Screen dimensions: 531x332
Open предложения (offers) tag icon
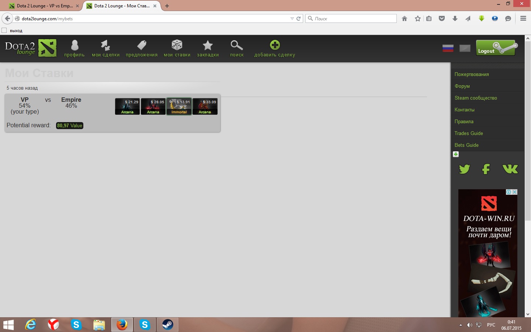coord(142,45)
